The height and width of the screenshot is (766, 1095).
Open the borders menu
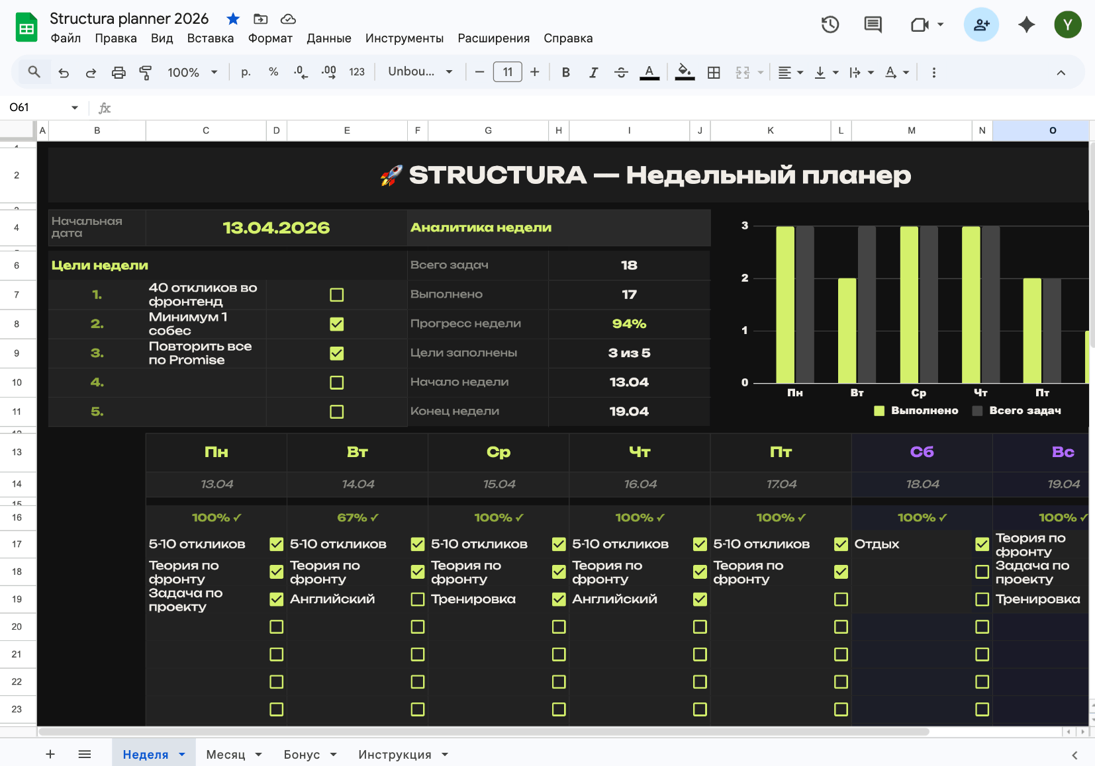(x=714, y=72)
